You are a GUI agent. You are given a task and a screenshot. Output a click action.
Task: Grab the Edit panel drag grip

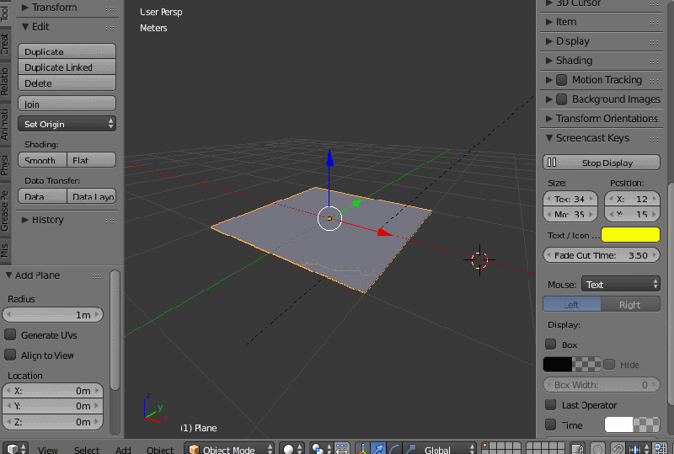coord(110,28)
